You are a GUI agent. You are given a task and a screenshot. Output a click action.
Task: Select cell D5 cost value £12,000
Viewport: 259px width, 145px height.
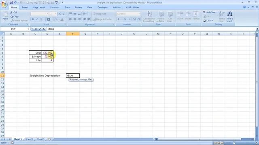pyautogui.click(x=47, y=53)
